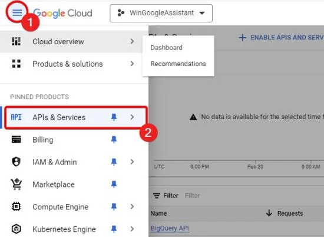Unpin Compute Engine pin icon
The height and width of the screenshot is (237, 324).
[114, 206]
